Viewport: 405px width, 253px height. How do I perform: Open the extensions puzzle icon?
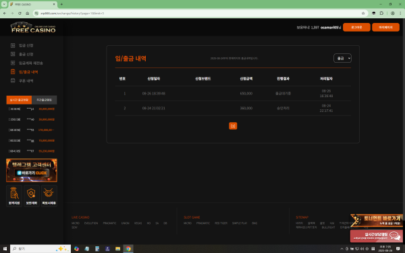click(381, 13)
